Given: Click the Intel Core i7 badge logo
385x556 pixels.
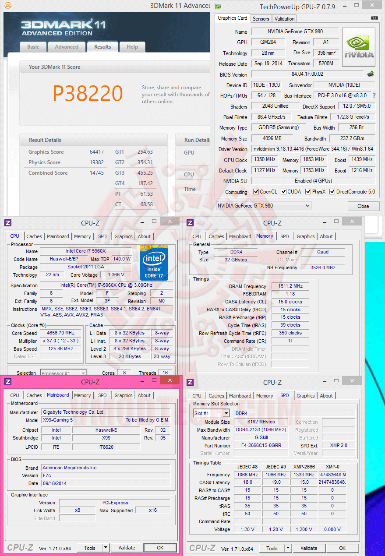Looking at the screenshot, I should coord(154,263).
